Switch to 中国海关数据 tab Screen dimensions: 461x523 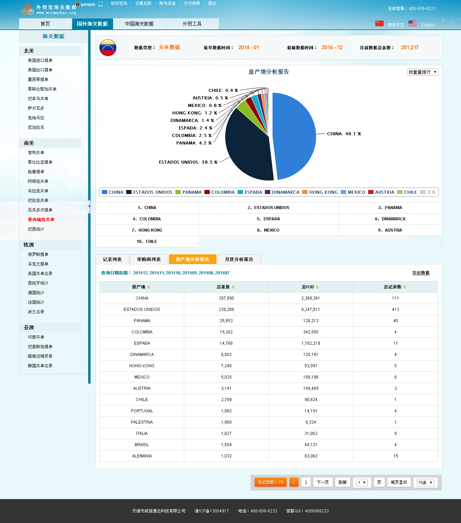click(x=139, y=24)
